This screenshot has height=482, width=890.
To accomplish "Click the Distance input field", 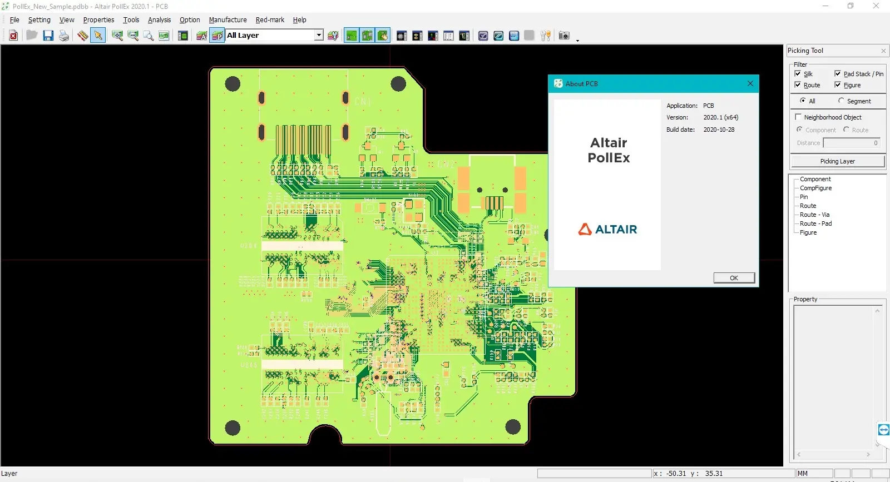I will click(x=852, y=143).
